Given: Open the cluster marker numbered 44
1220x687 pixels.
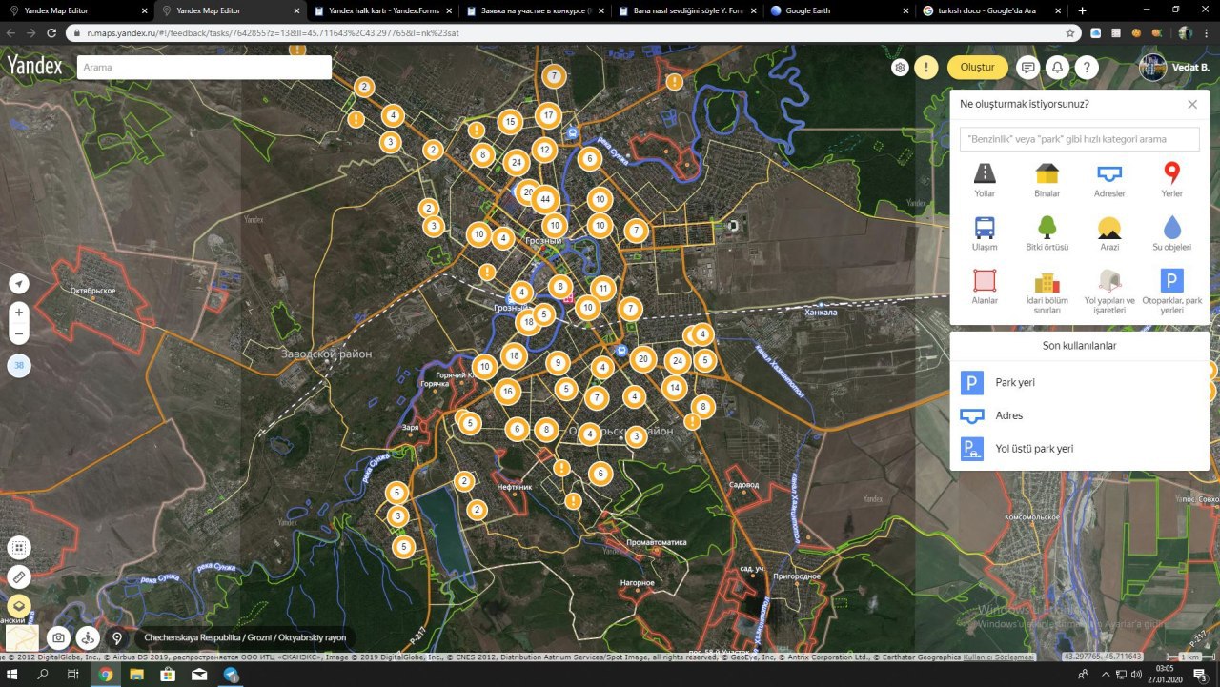Looking at the screenshot, I should [x=544, y=200].
